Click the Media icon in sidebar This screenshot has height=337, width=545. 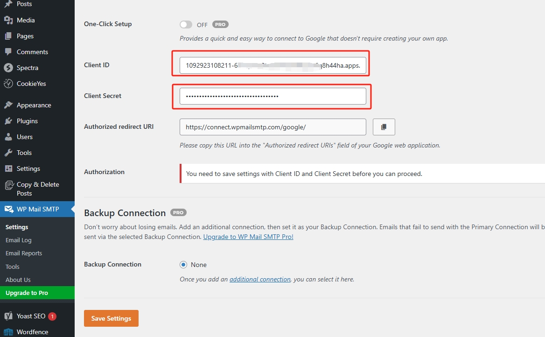pos(8,20)
